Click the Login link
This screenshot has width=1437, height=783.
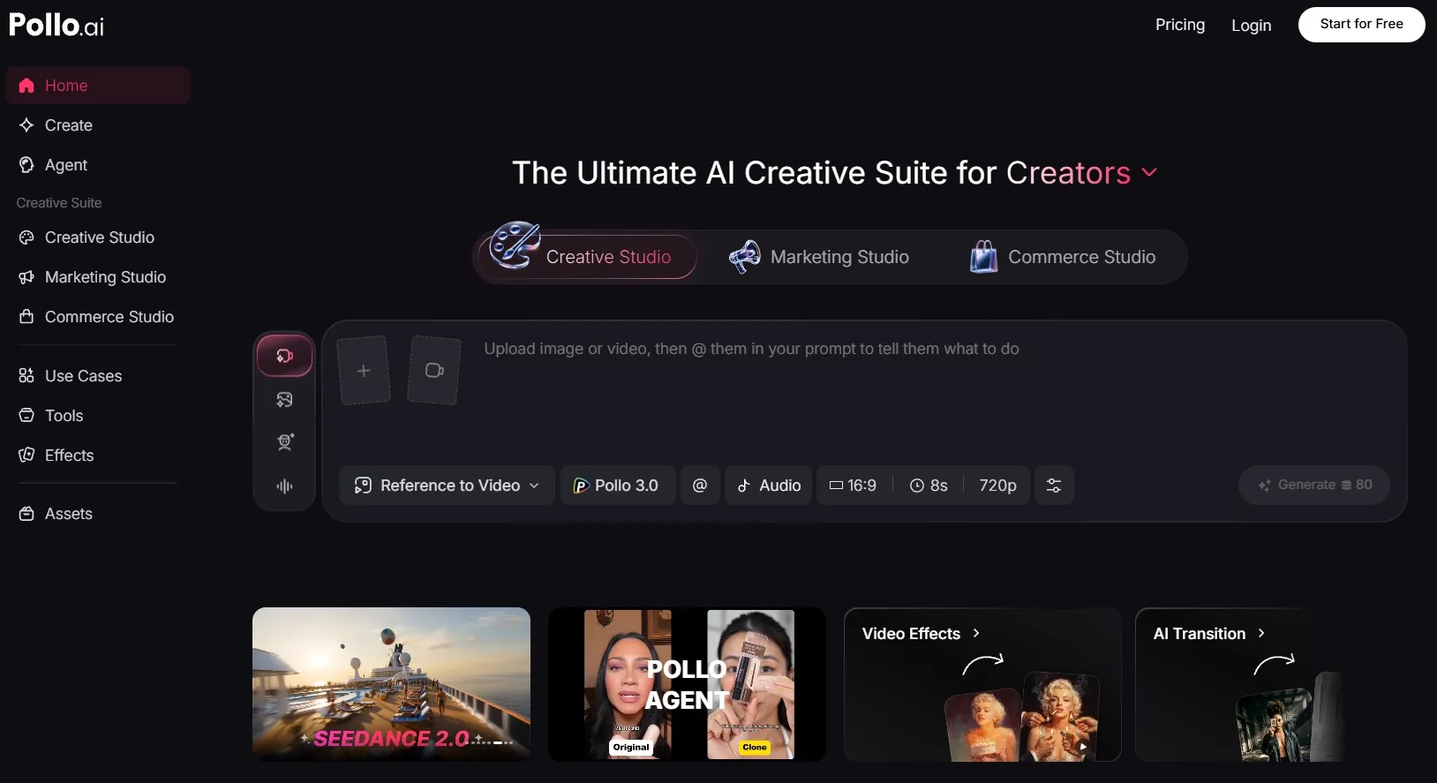pos(1252,26)
